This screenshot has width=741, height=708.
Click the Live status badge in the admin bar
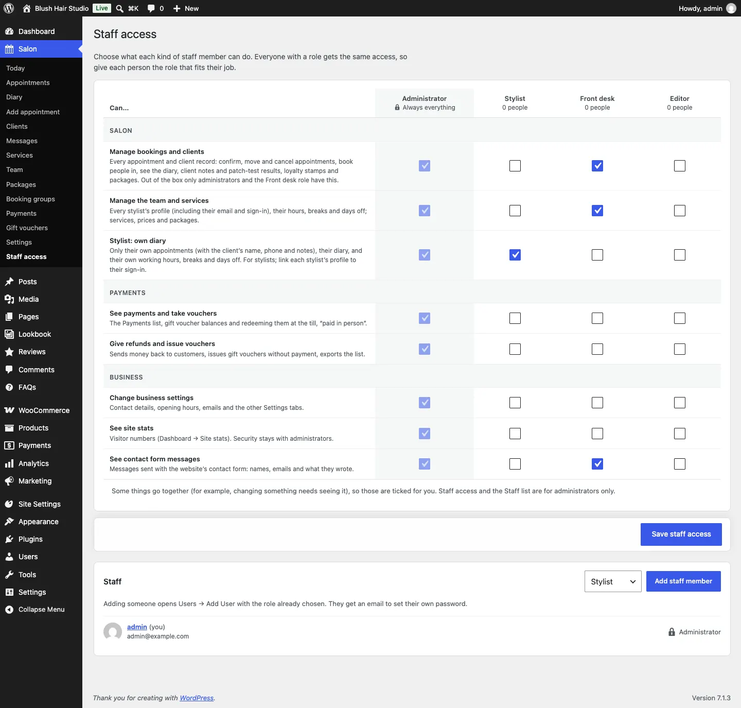[x=102, y=8]
